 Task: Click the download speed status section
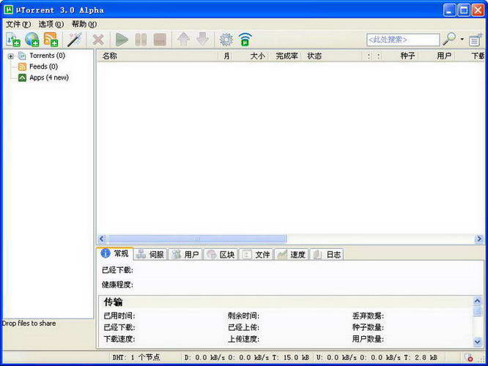click(246, 358)
